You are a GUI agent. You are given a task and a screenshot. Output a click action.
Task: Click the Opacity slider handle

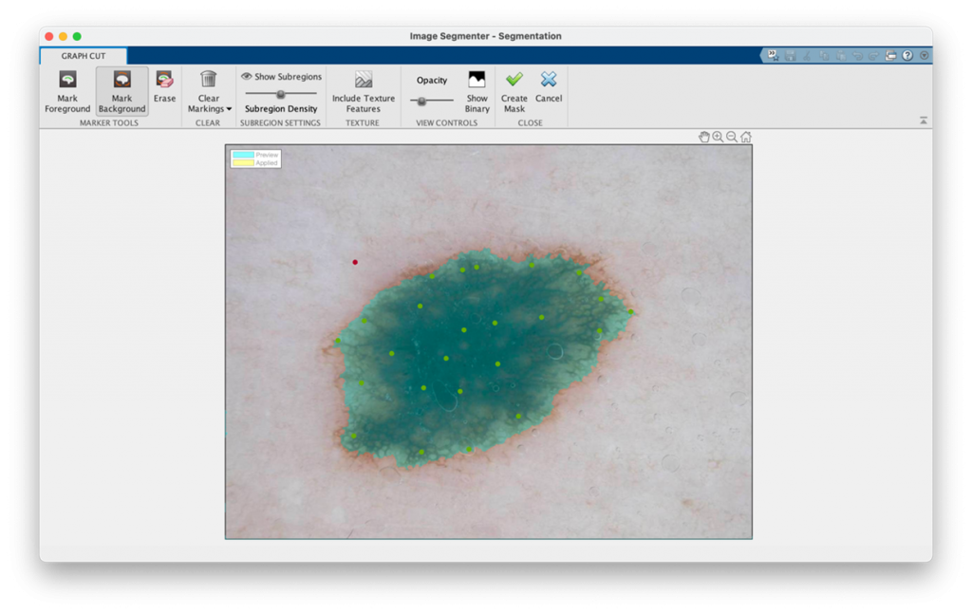coord(422,101)
